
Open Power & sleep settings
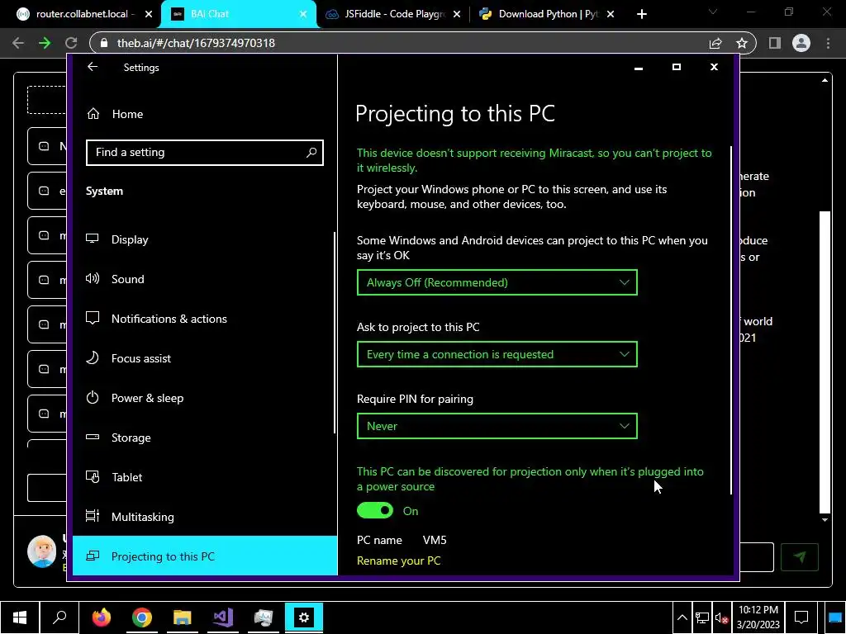tap(204, 398)
